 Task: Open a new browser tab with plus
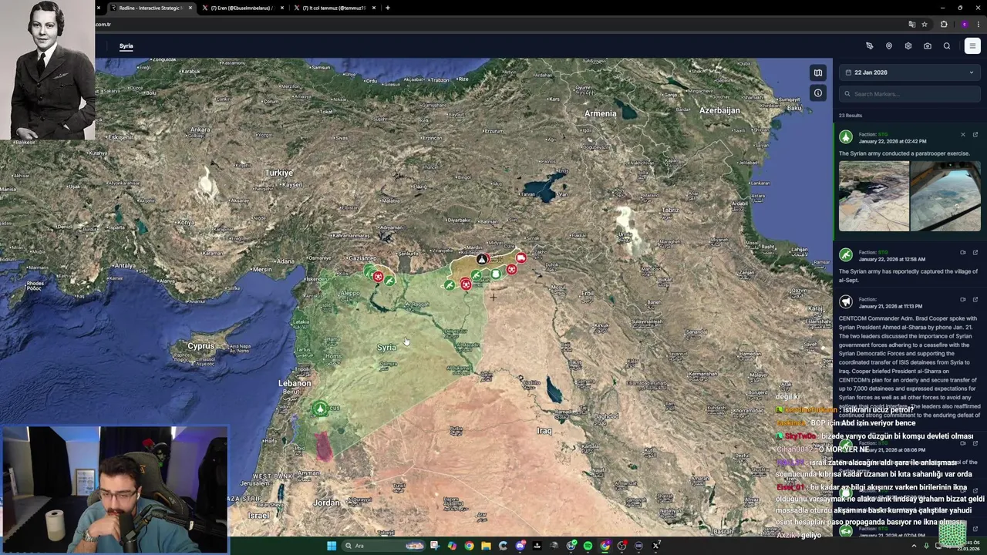tap(387, 8)
